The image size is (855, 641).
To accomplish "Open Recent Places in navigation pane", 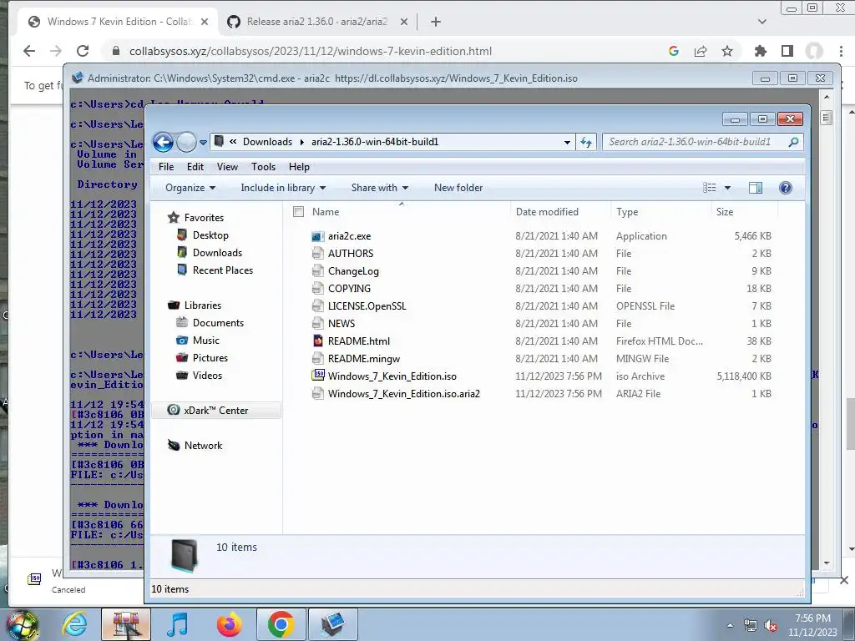I will click(222, 270).
